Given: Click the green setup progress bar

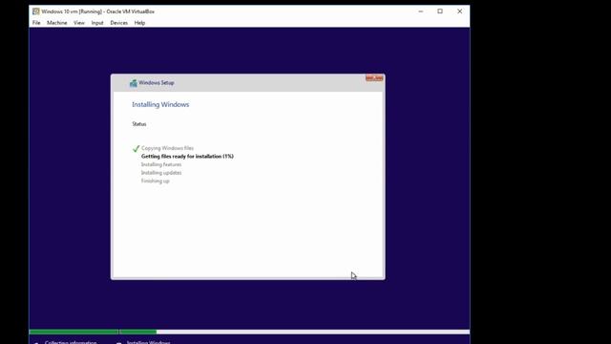Looking at the screenshot, I should [x=93, y=332].
